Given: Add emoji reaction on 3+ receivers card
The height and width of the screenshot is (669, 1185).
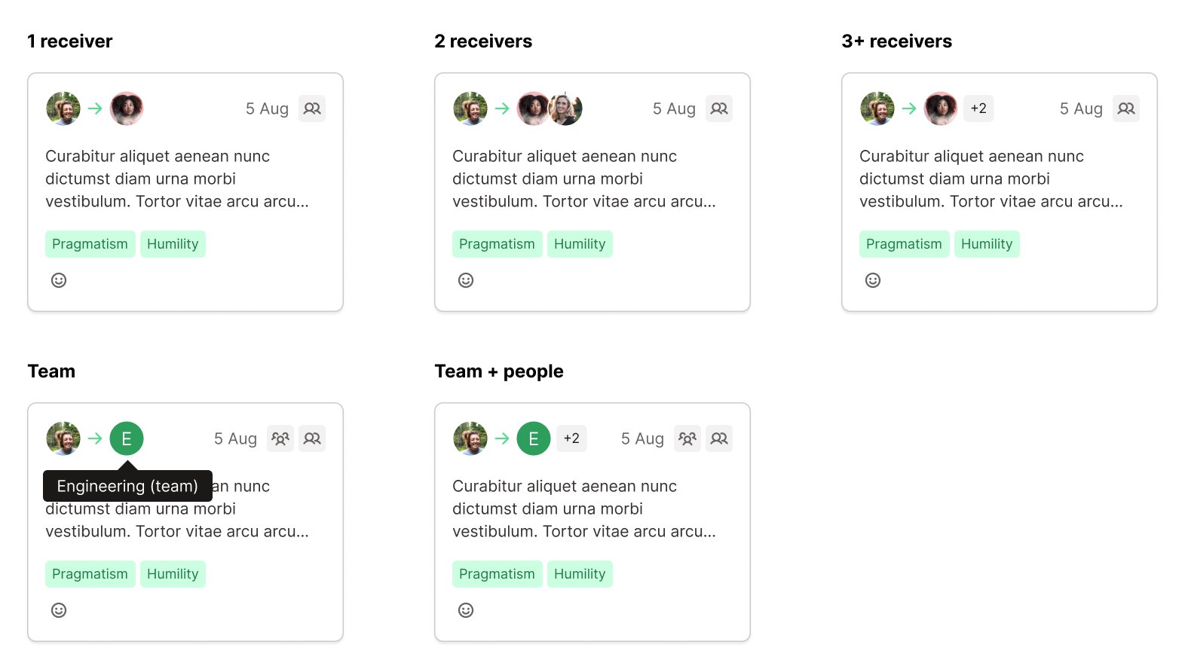Looking at the screenshot, I should click(x=873, y=280).
